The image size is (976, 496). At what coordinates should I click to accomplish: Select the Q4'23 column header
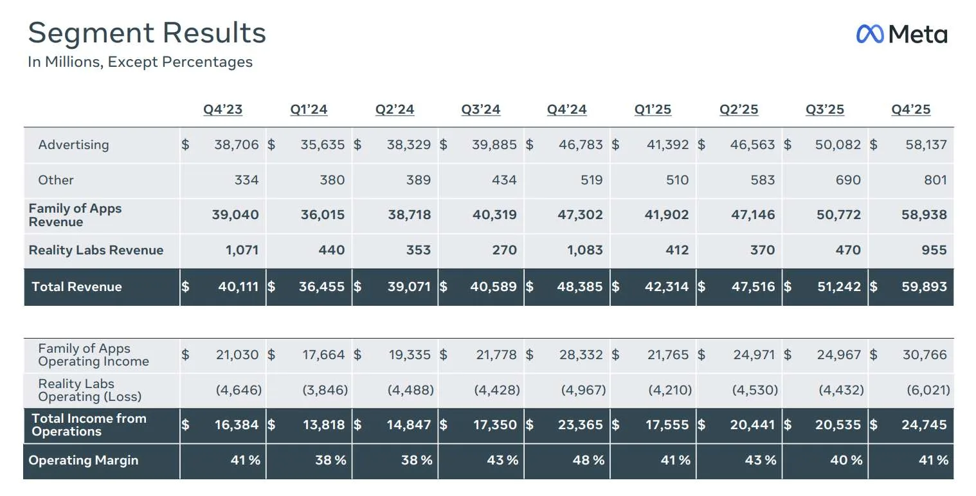[223, 109]
